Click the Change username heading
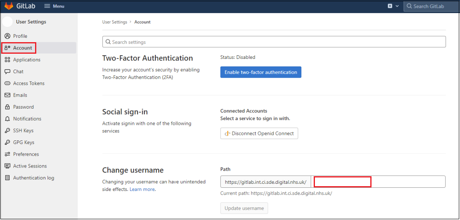Viewport: 460px width, 220px height. [x=133, y=170]
